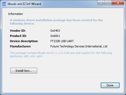
Task: Click the Done button
Action: coord(110,85)
